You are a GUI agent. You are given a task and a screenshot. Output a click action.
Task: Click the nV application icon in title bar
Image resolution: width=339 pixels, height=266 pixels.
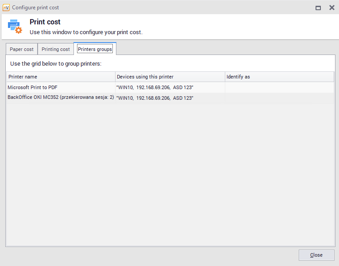(x=6, y=8)
